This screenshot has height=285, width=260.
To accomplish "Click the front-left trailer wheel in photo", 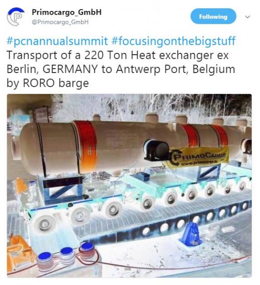I will (44, 223).
